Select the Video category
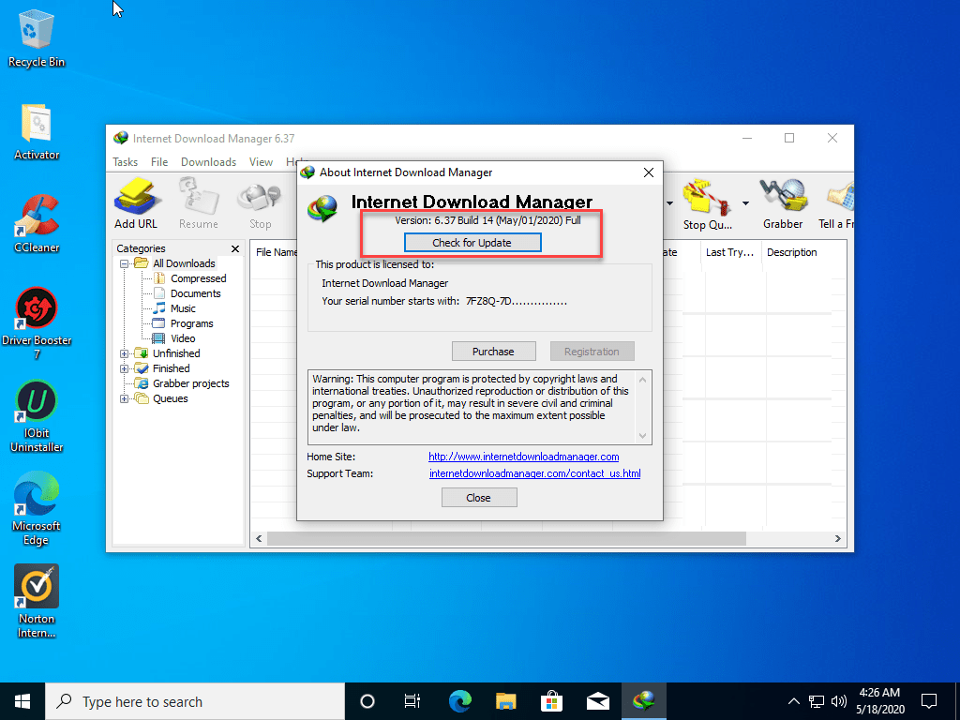The image size is (960, 720). [183, 338]
